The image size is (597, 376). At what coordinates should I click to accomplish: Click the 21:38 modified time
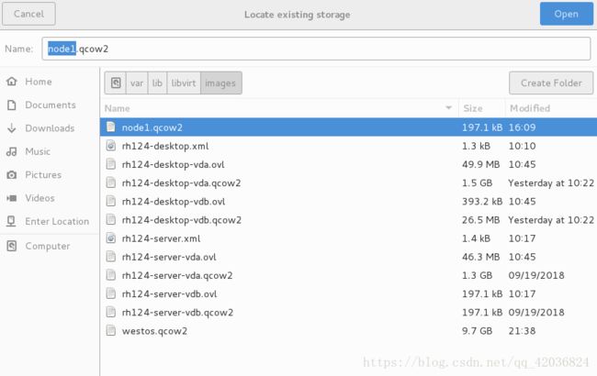(x=522, y=331)
